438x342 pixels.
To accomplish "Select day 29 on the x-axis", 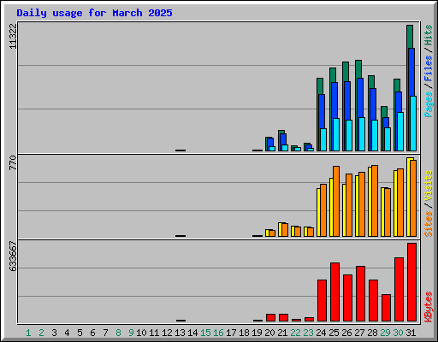I will [x=385, y=333].
